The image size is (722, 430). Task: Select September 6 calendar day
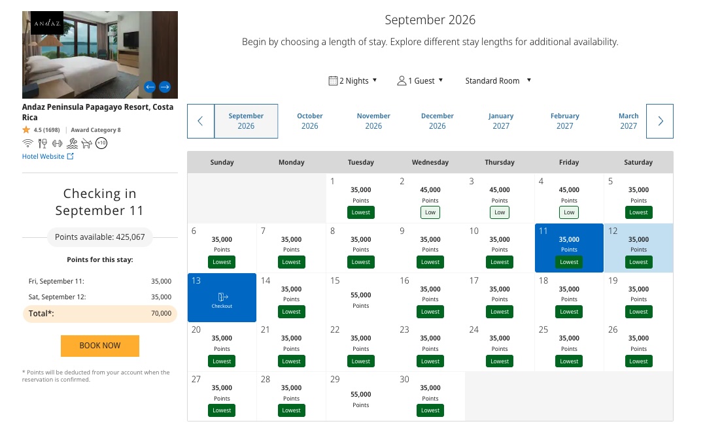pos(222,248)
